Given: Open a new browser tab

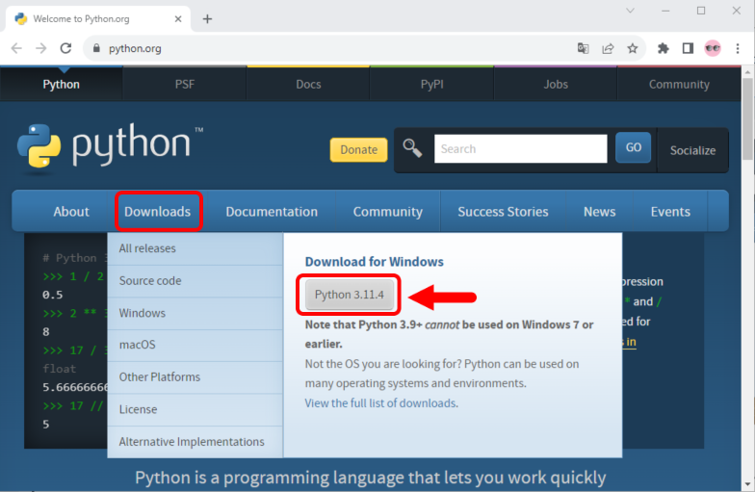Looking at the screenshot, I should pos(207,18).
